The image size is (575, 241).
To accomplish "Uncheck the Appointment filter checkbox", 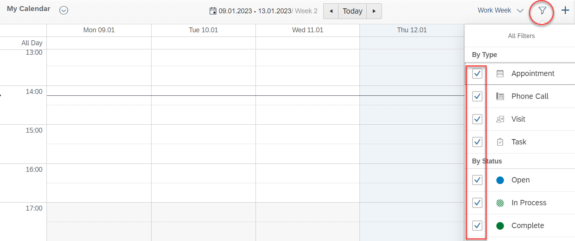I will (x=477, y=74).
